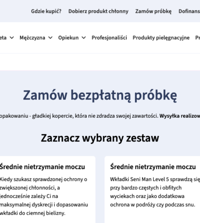Expand the Mężczyzna menu chevron
This screenshot has height=223, width=200.
coord(50,38)
